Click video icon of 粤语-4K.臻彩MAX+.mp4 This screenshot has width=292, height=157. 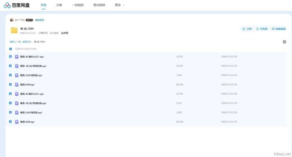coord(17,94)
